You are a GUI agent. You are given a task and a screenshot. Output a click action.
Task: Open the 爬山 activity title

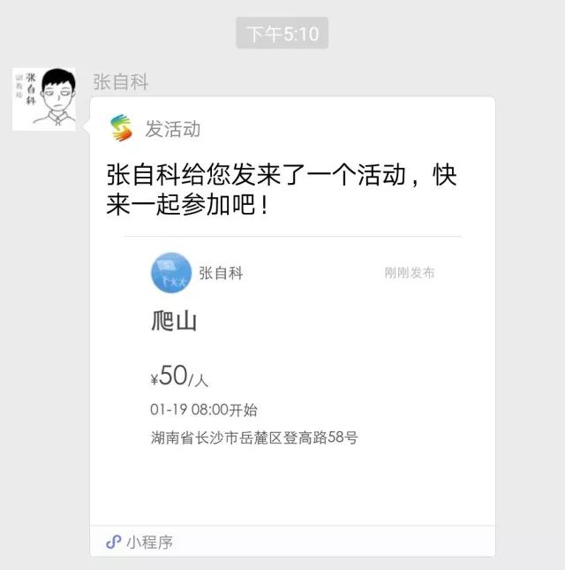click(x=173, y=321)
